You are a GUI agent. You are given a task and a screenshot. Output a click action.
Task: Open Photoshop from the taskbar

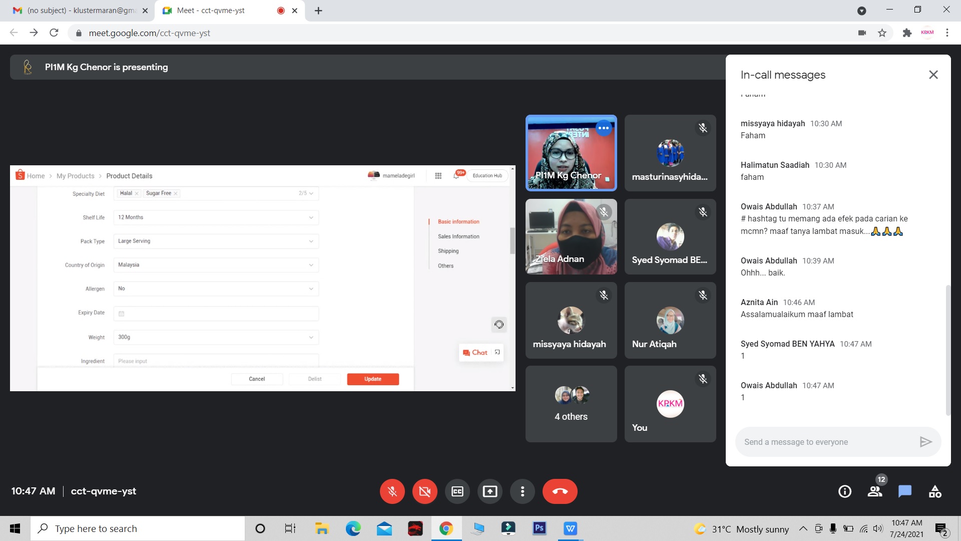coord(539,528)
